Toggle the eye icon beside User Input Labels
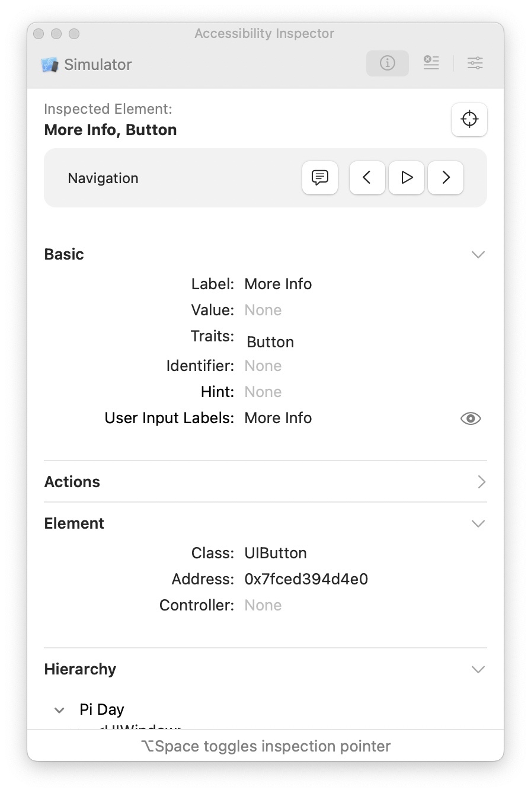The width and height of the screenshot is (531, 793). tap(471, 418)
